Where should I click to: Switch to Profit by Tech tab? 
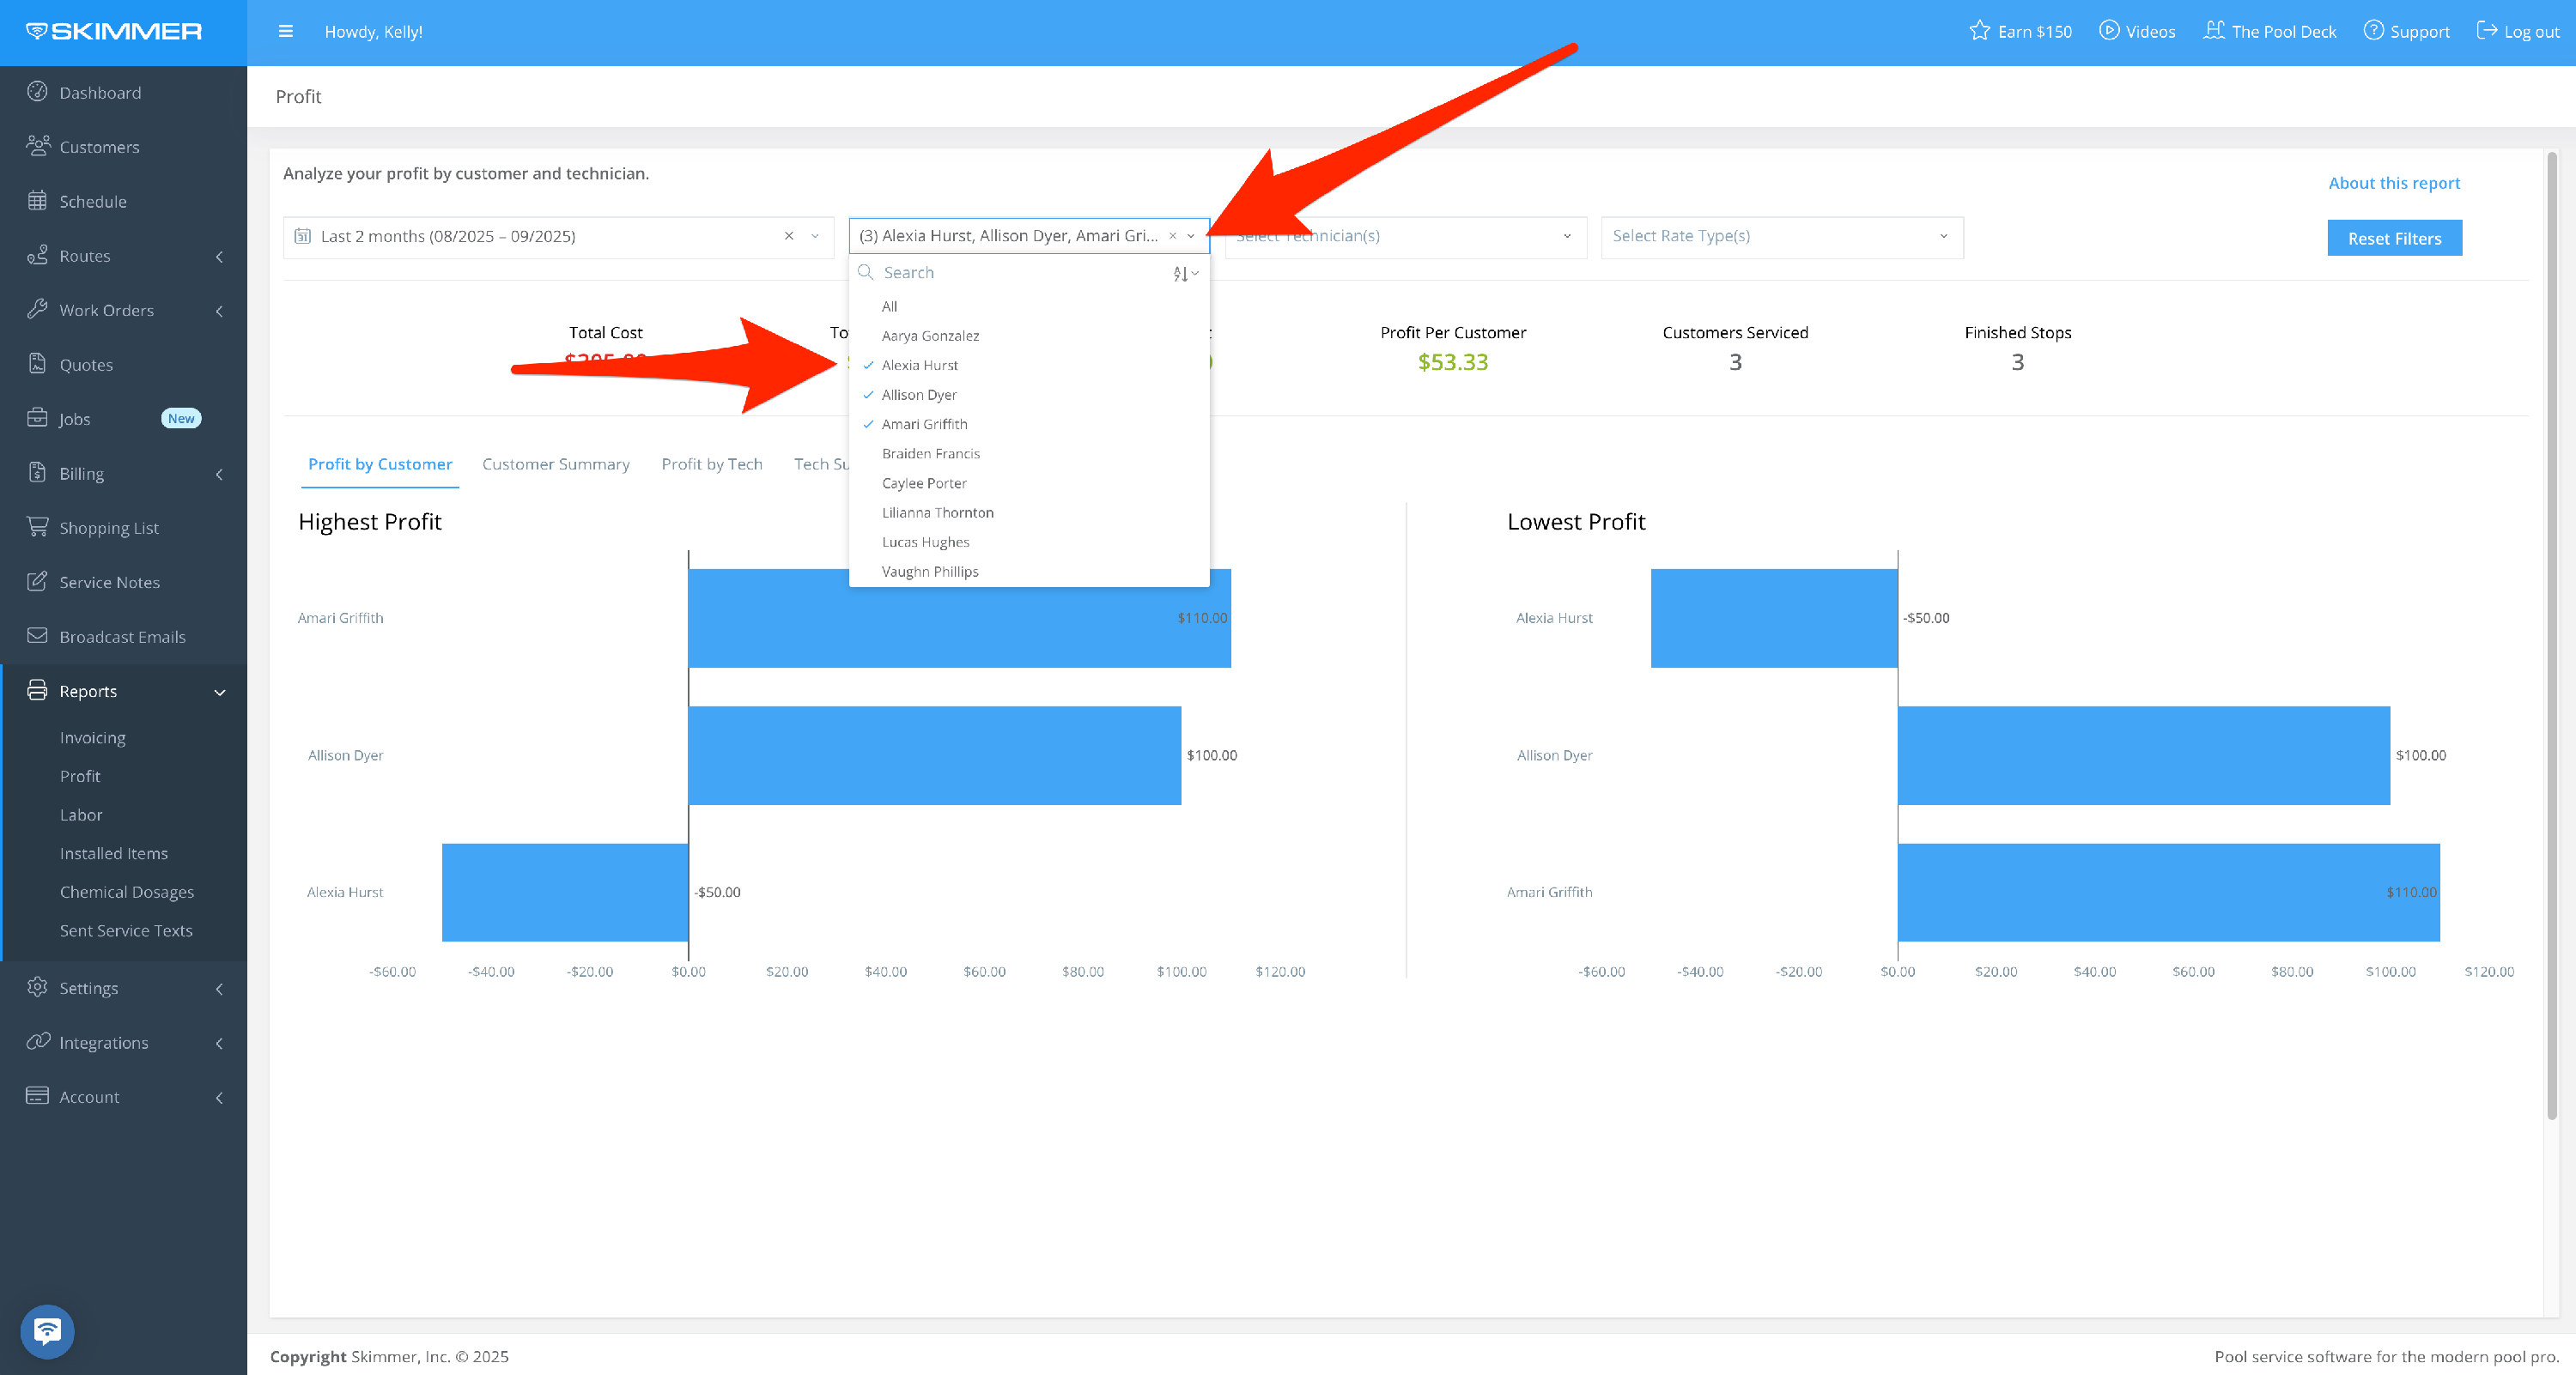[711, 463]
